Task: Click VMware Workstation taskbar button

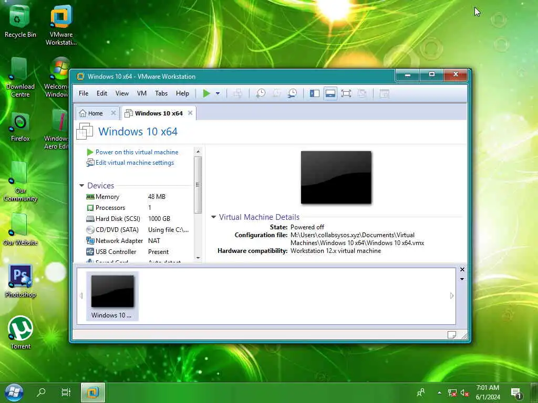Action: (x=92, y=393)
